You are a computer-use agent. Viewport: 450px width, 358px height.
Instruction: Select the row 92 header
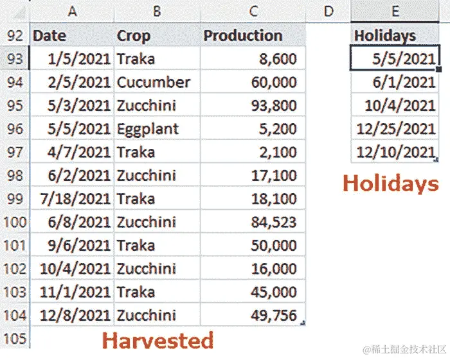point(15,36)
